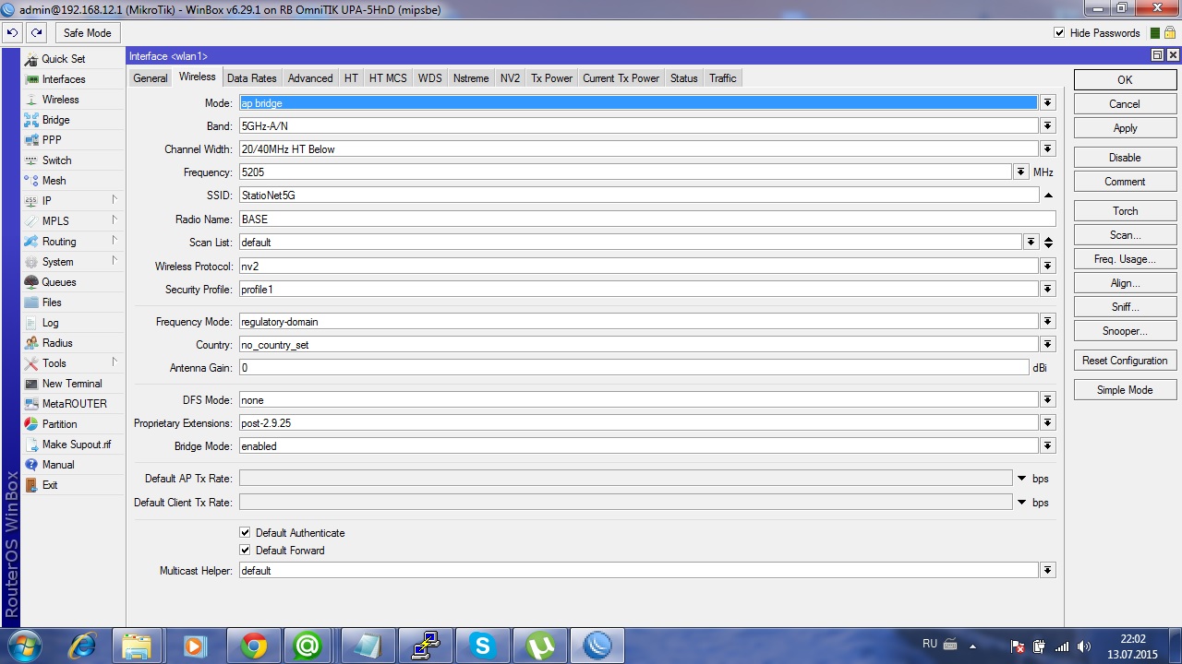The image size is (1182, 664).
Task: Open PPP in the sidebar
Action: [52, 140]
